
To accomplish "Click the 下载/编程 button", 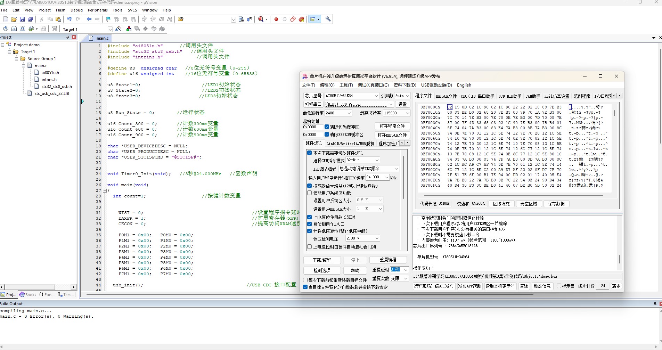I will tap(322, 260).
